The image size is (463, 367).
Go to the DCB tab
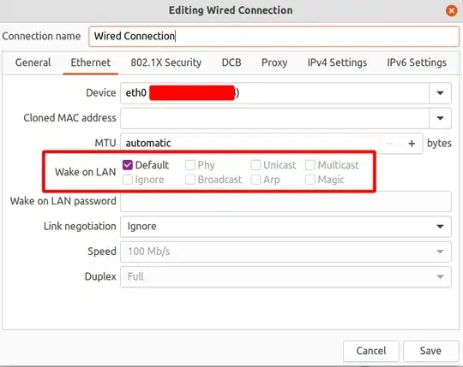(231, 62)
